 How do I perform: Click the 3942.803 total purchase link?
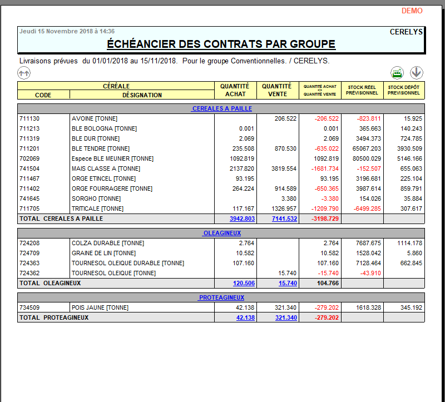point(242,219)
